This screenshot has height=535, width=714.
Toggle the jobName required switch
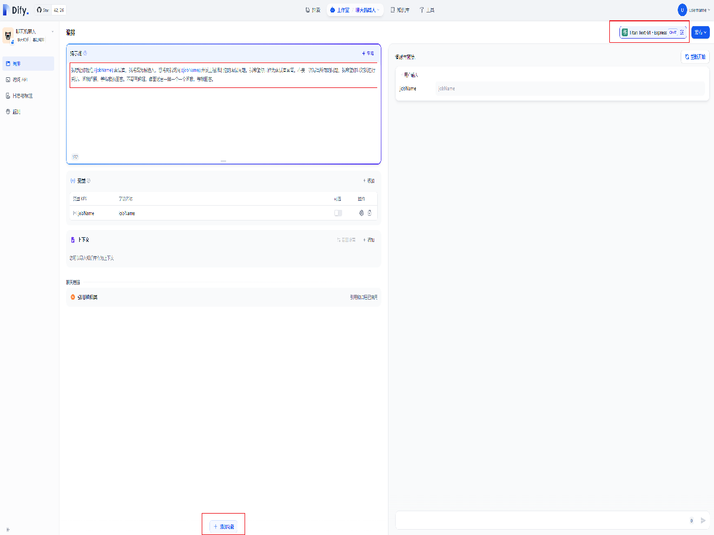(x=338, y=213)
